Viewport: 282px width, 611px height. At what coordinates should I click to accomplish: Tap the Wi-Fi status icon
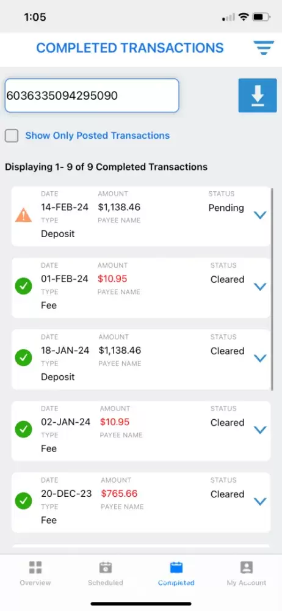(244, 16)
